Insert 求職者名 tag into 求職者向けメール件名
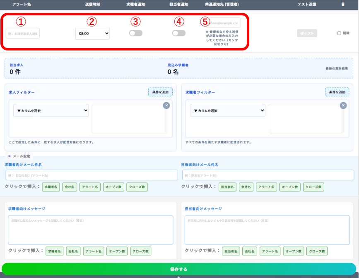The image size is (359, 278). coord(51,187)
